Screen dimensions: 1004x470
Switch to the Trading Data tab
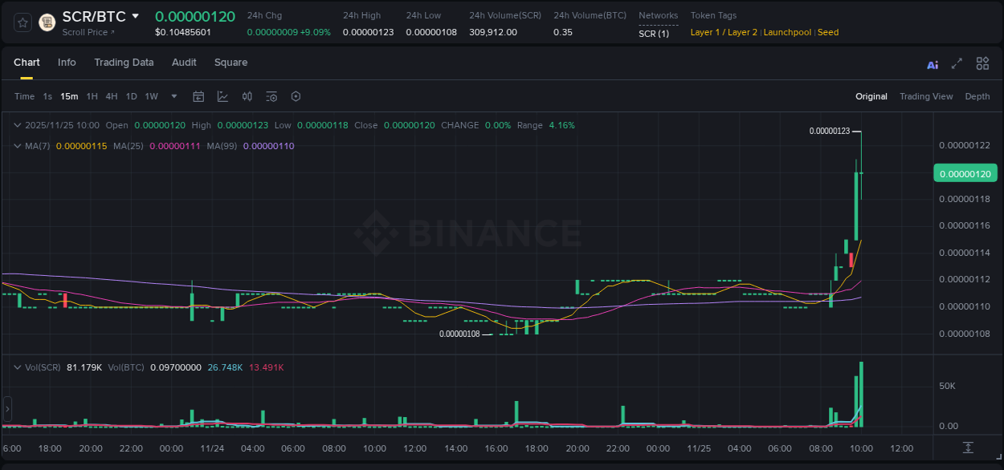[124, 63]
